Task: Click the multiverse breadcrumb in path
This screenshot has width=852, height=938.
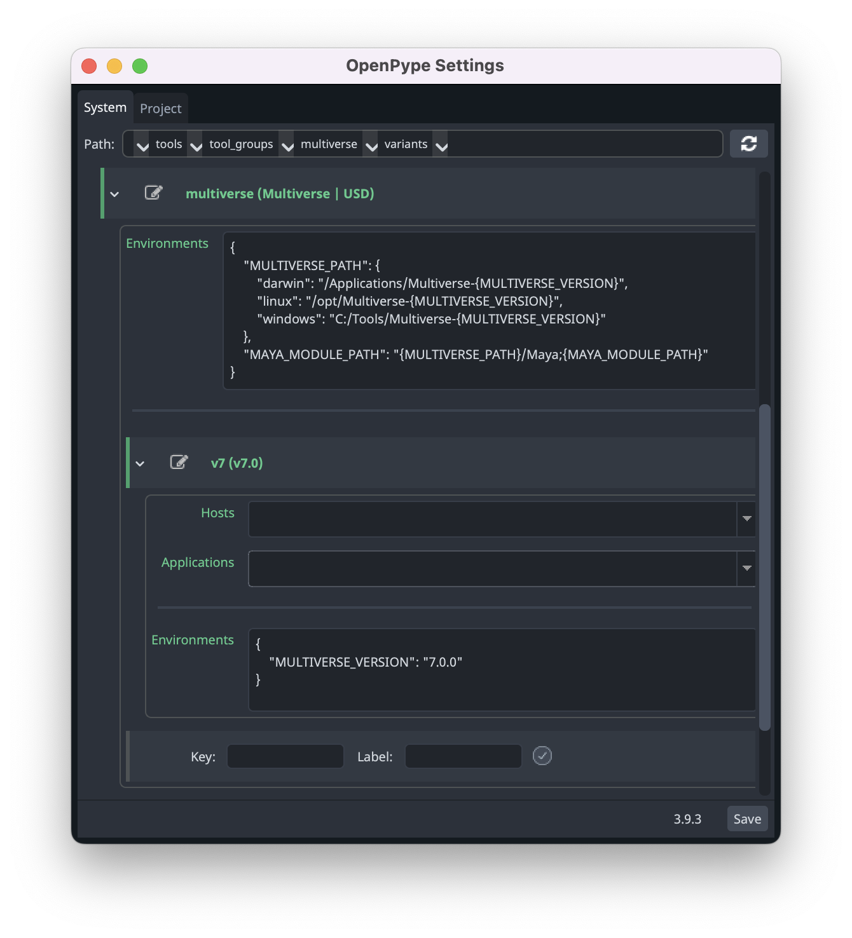Action: click(x=329, y=144)
